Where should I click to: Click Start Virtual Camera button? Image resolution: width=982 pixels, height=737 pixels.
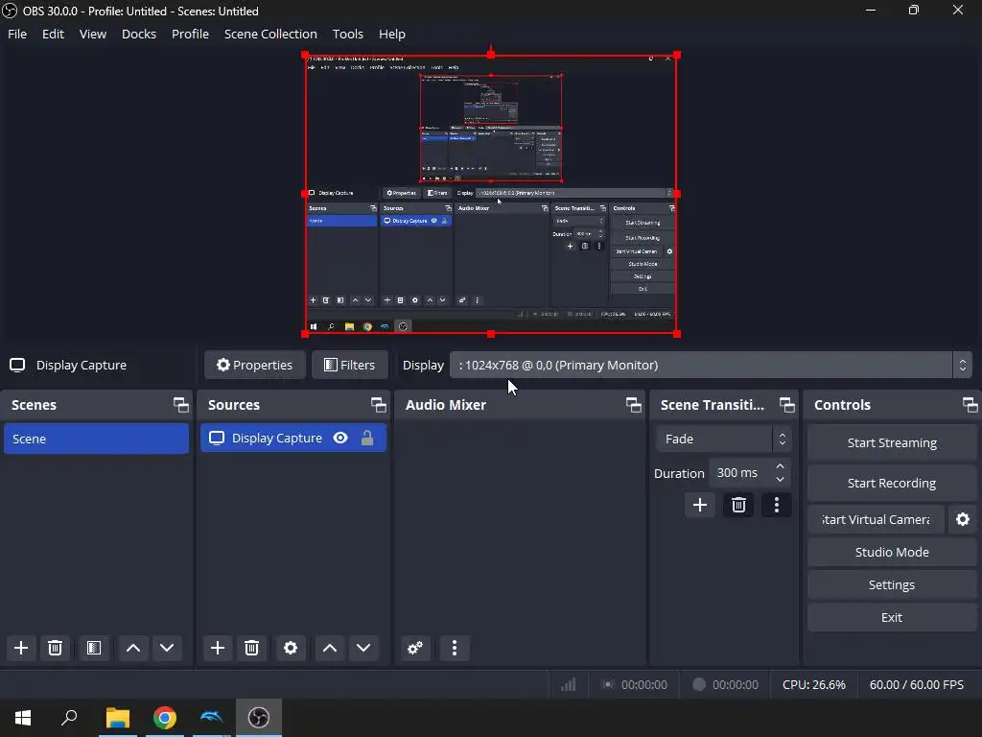tap(876, 519)
